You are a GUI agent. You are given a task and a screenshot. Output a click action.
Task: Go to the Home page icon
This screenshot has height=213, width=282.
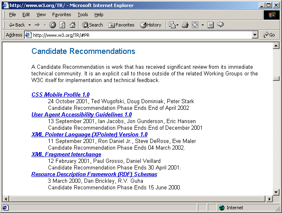[x=72, y=25]
